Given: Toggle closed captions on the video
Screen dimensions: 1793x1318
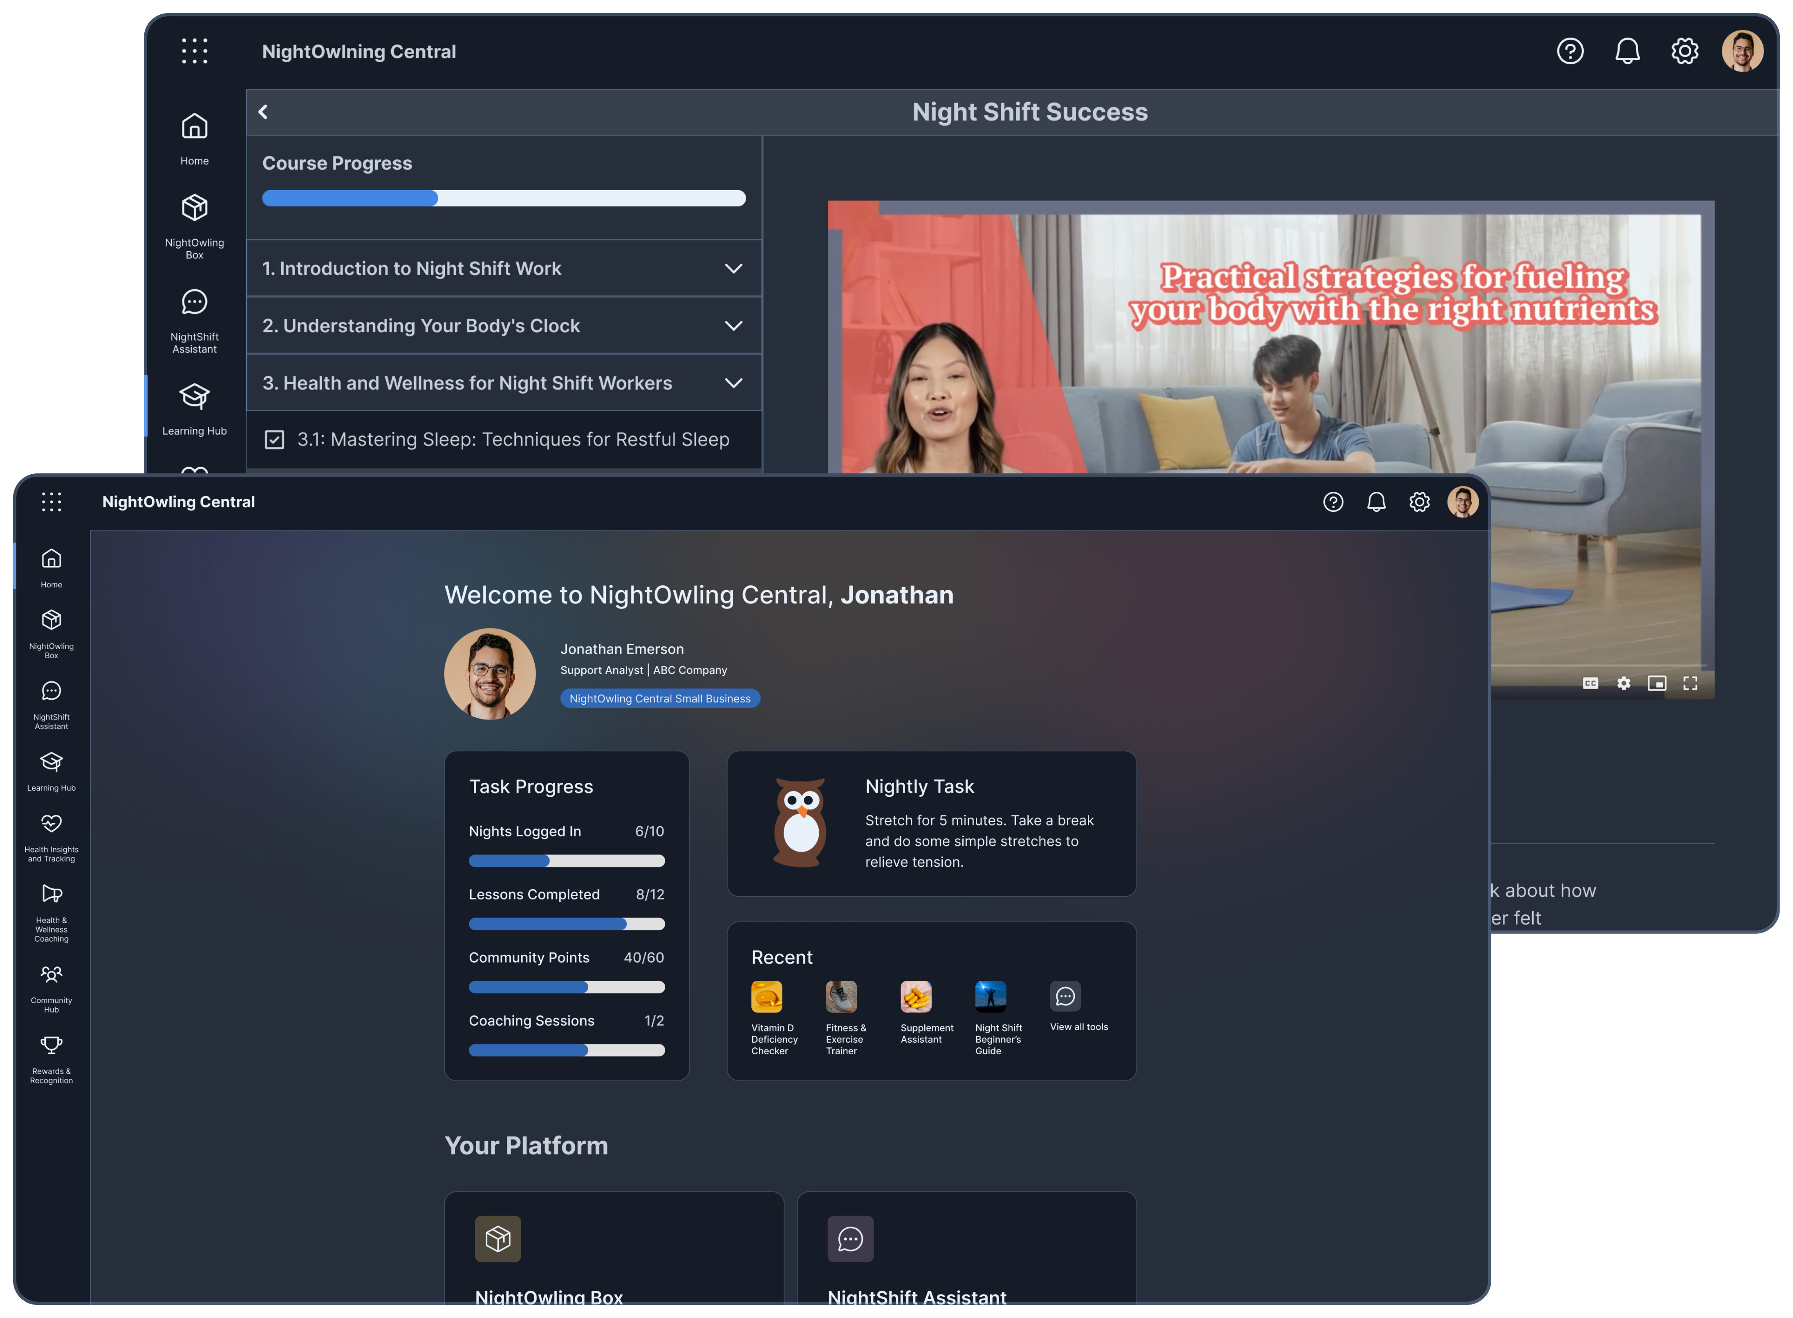Looking at the screenshot, I should pyautogui.click(x=1589, y=683).
